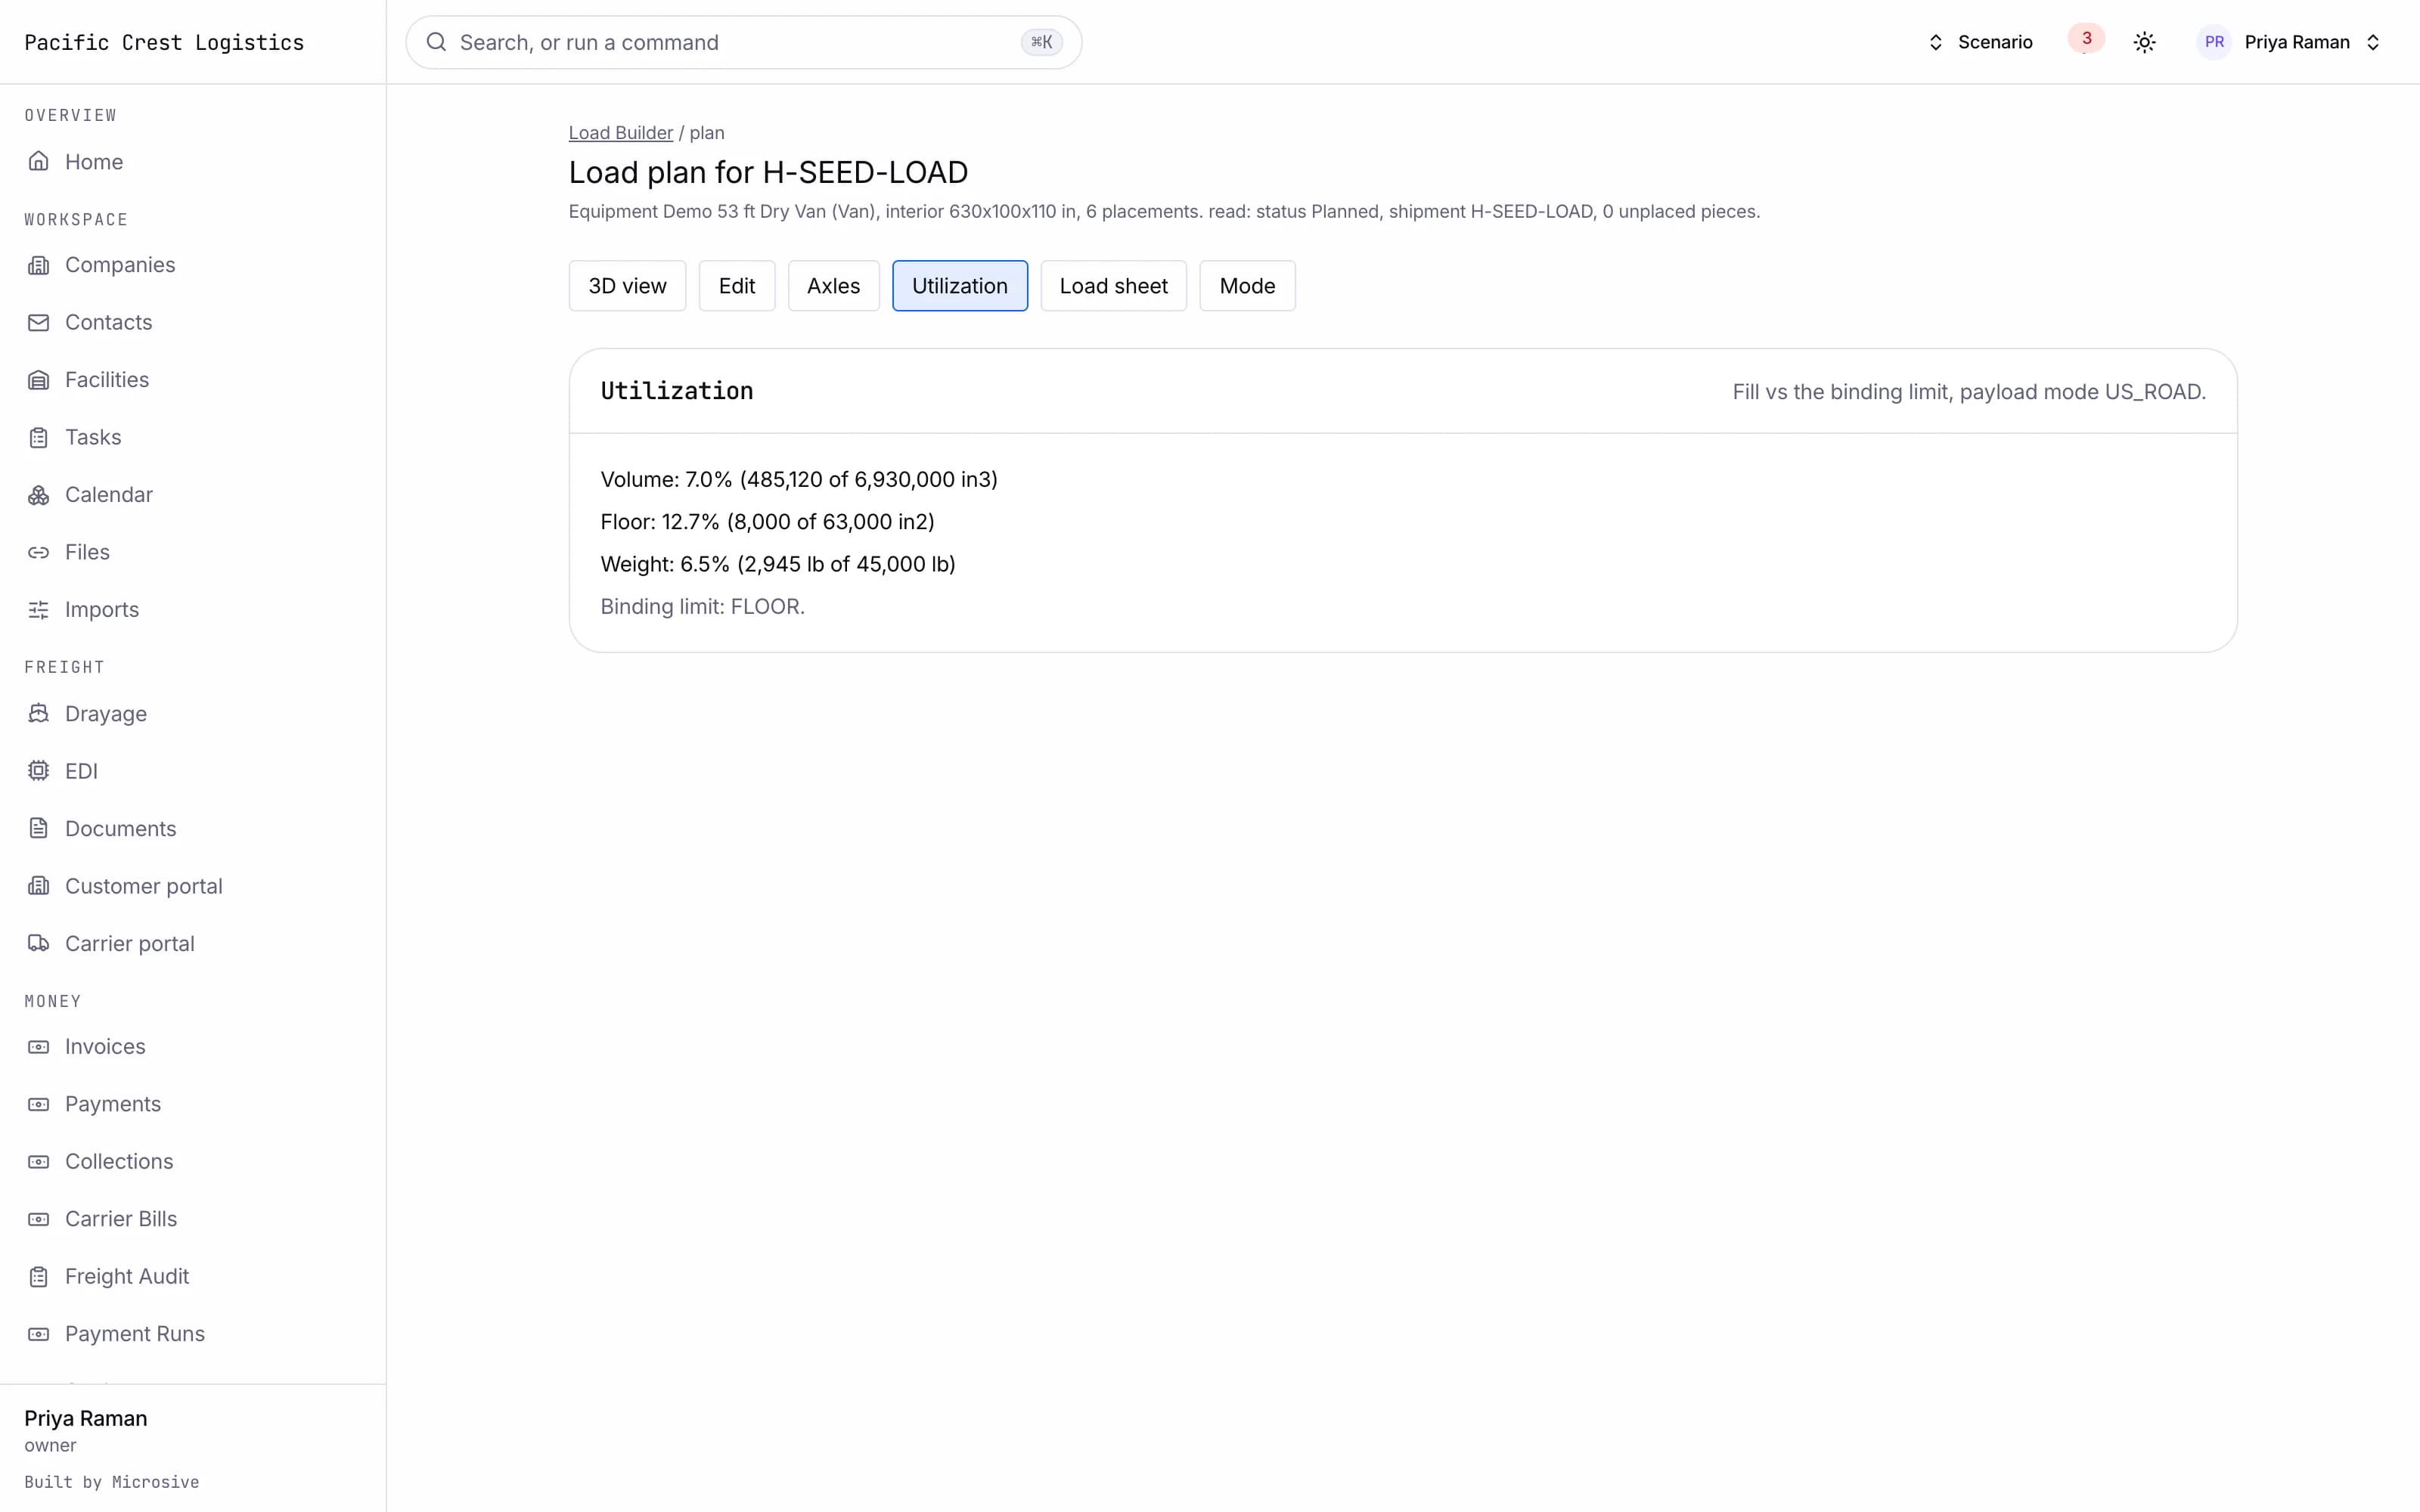Image resolution: width=2420 pixels, height=1512 pixels.
Task: Click the Drayage sidebar icon
Action: [x=38, y=714]
